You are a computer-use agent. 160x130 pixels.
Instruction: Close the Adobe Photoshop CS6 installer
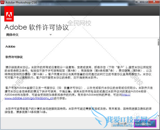click(x=154, y=2)
